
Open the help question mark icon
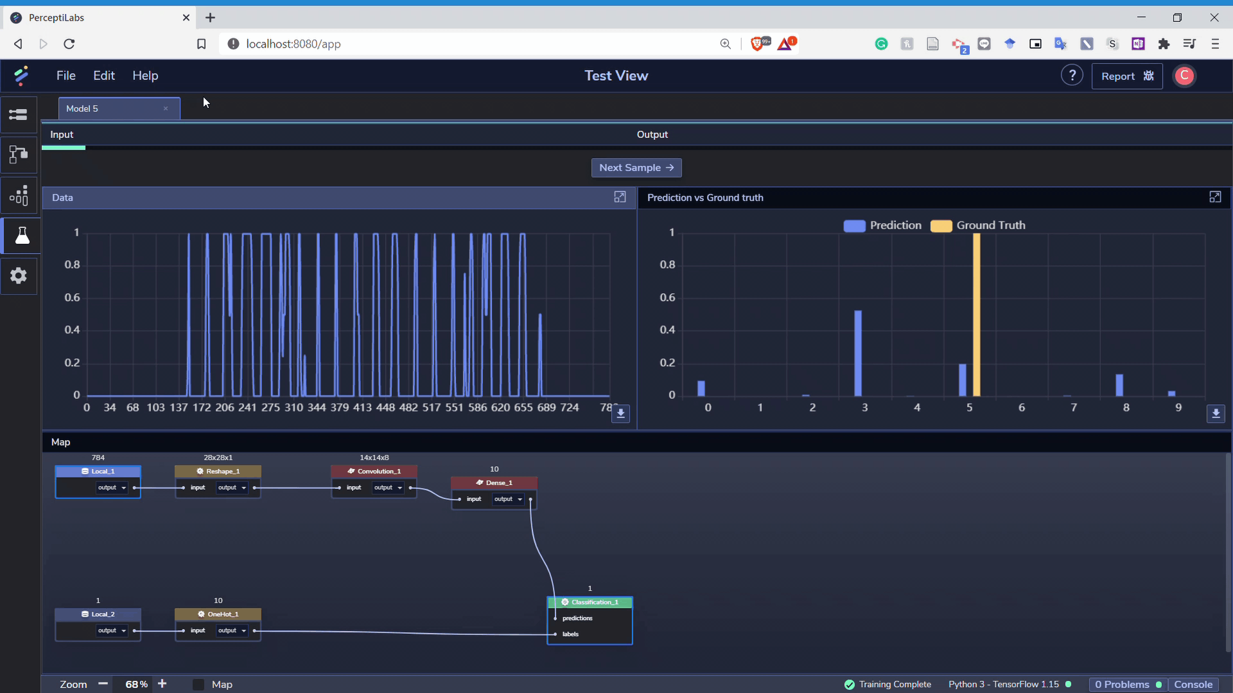1071,76
